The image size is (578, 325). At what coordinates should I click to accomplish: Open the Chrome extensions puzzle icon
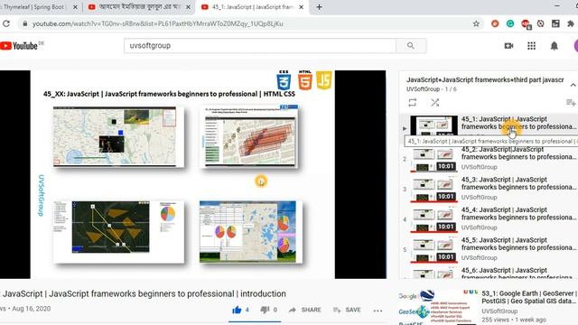coord(570,24)
